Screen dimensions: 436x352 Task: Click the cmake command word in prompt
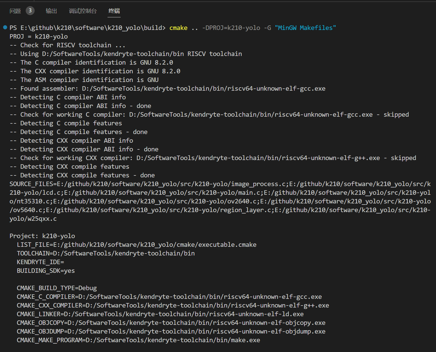178,28
